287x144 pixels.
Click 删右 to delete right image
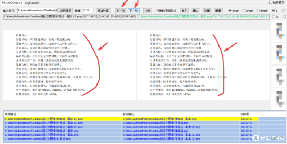(x=196, y=11)
